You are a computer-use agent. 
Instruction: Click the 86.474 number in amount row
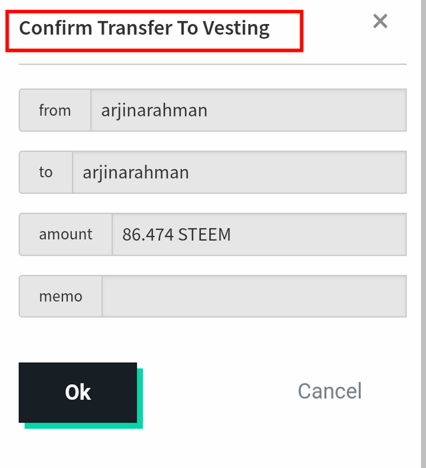click(x=148, y=234)
